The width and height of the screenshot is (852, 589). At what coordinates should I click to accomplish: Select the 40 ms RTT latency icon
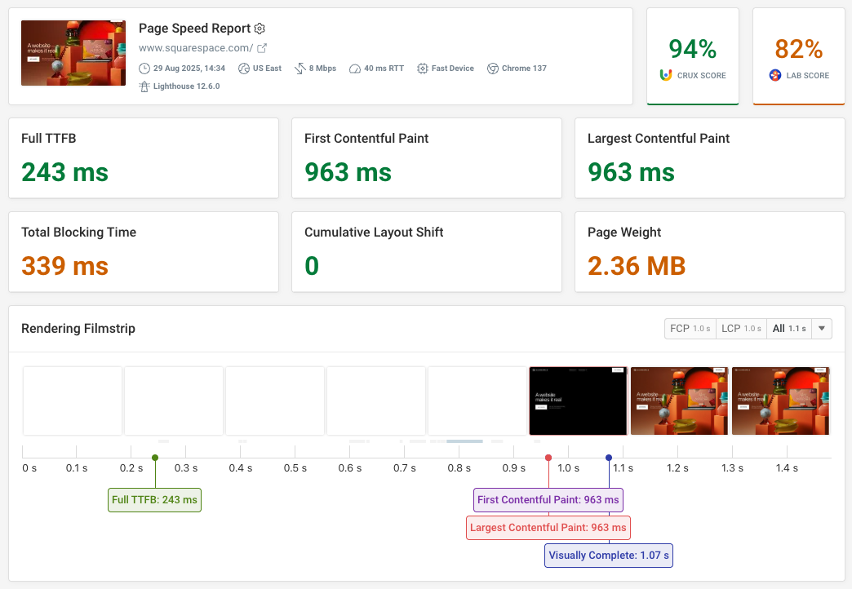click(x=353, y=69)
